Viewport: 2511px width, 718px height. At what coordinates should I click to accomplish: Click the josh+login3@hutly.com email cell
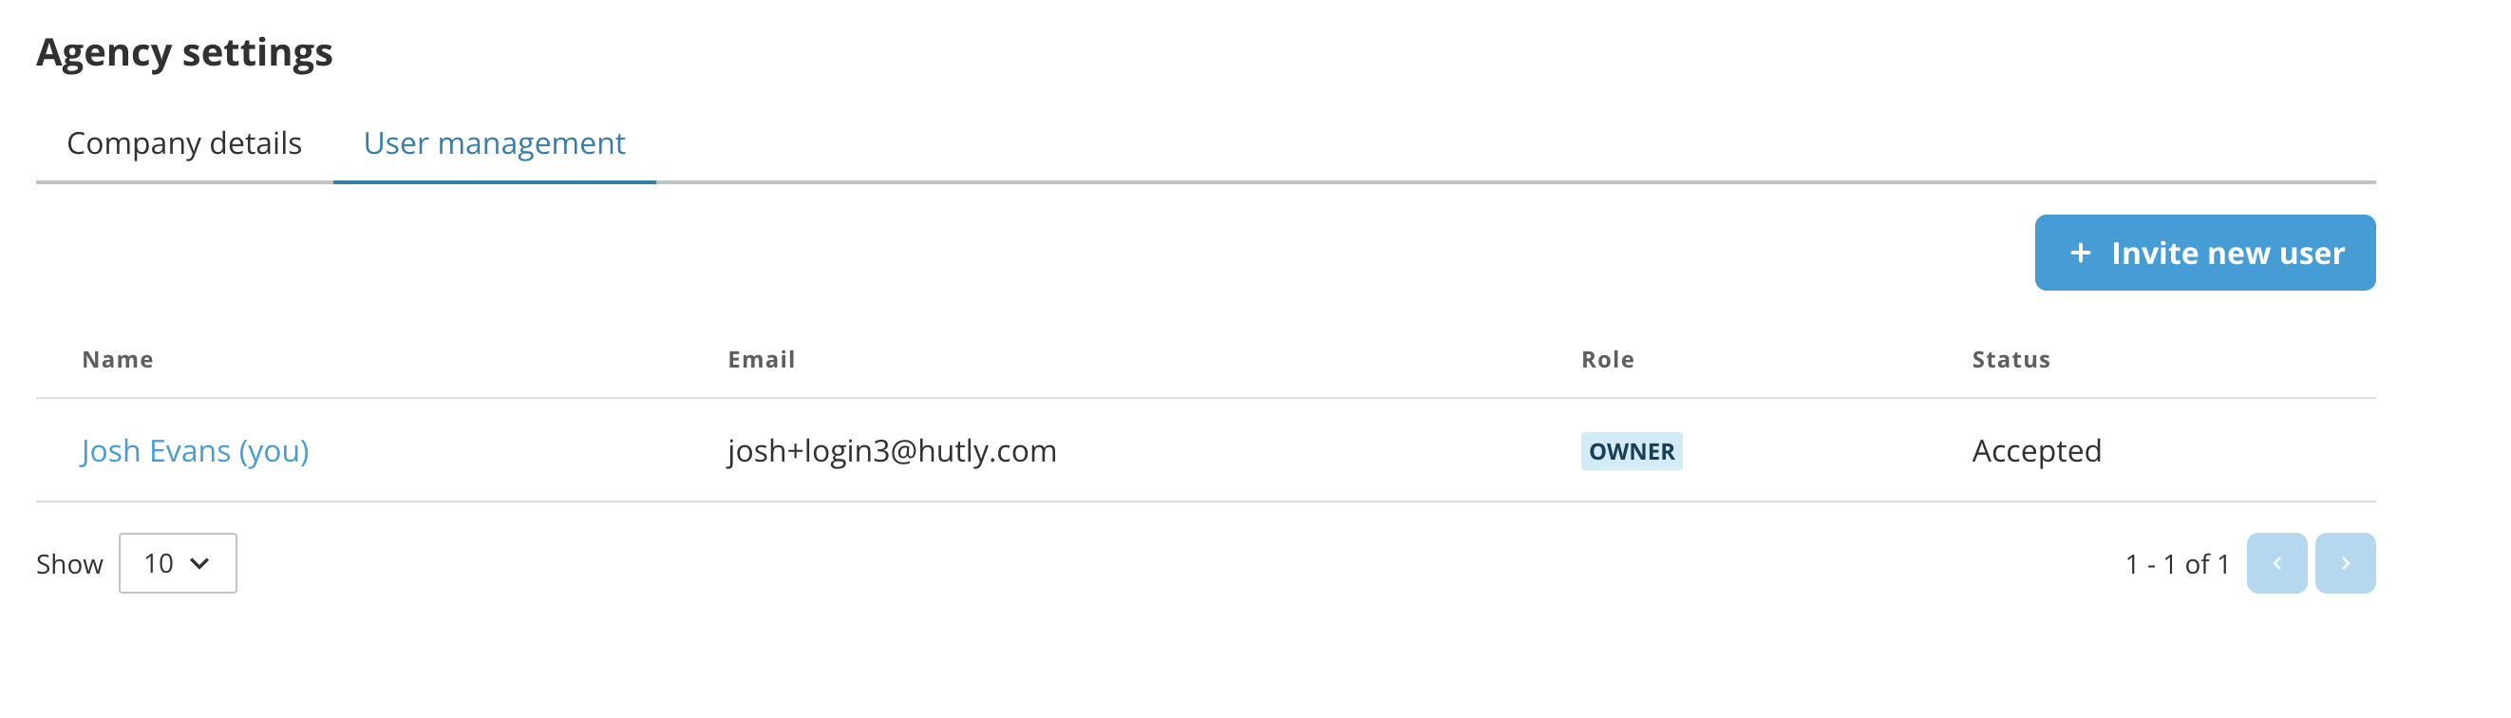892,451
